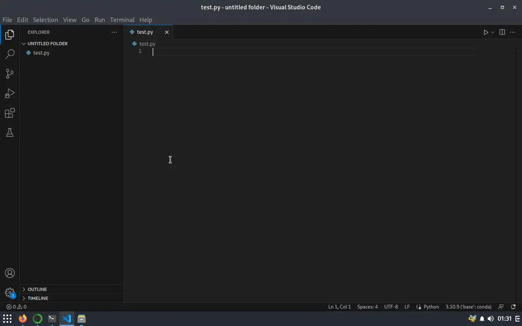Expand the OUTLINE section
Viewport: 522px width, 326px height.
tap(71, 289)
